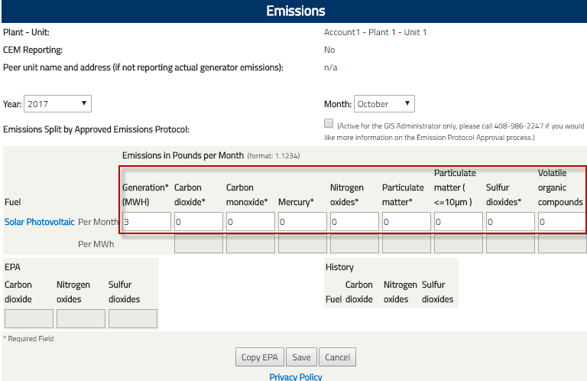The height and width of the screenshot is (381, 587).
Task: Enable the Emissions Split by Approved Protocol checkbox
Action: (329, 123)
